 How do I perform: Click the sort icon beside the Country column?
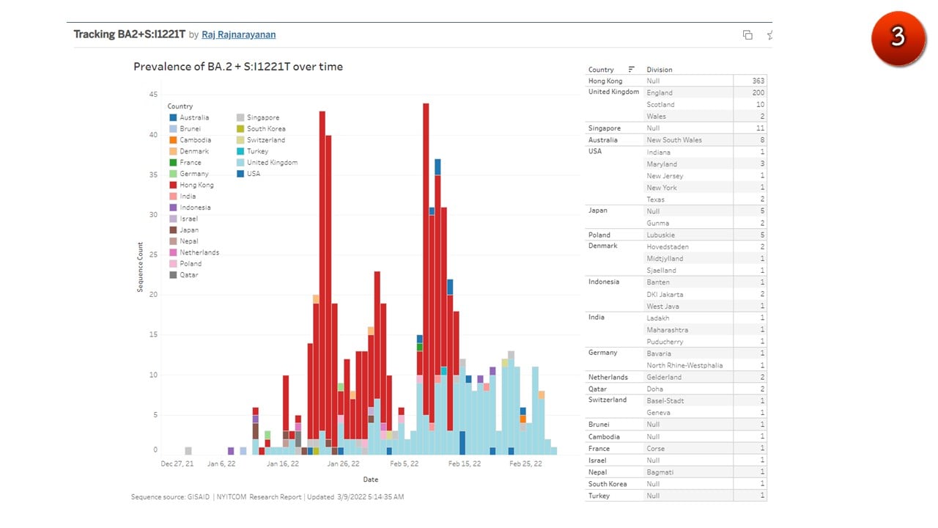(x=632, y=69)
